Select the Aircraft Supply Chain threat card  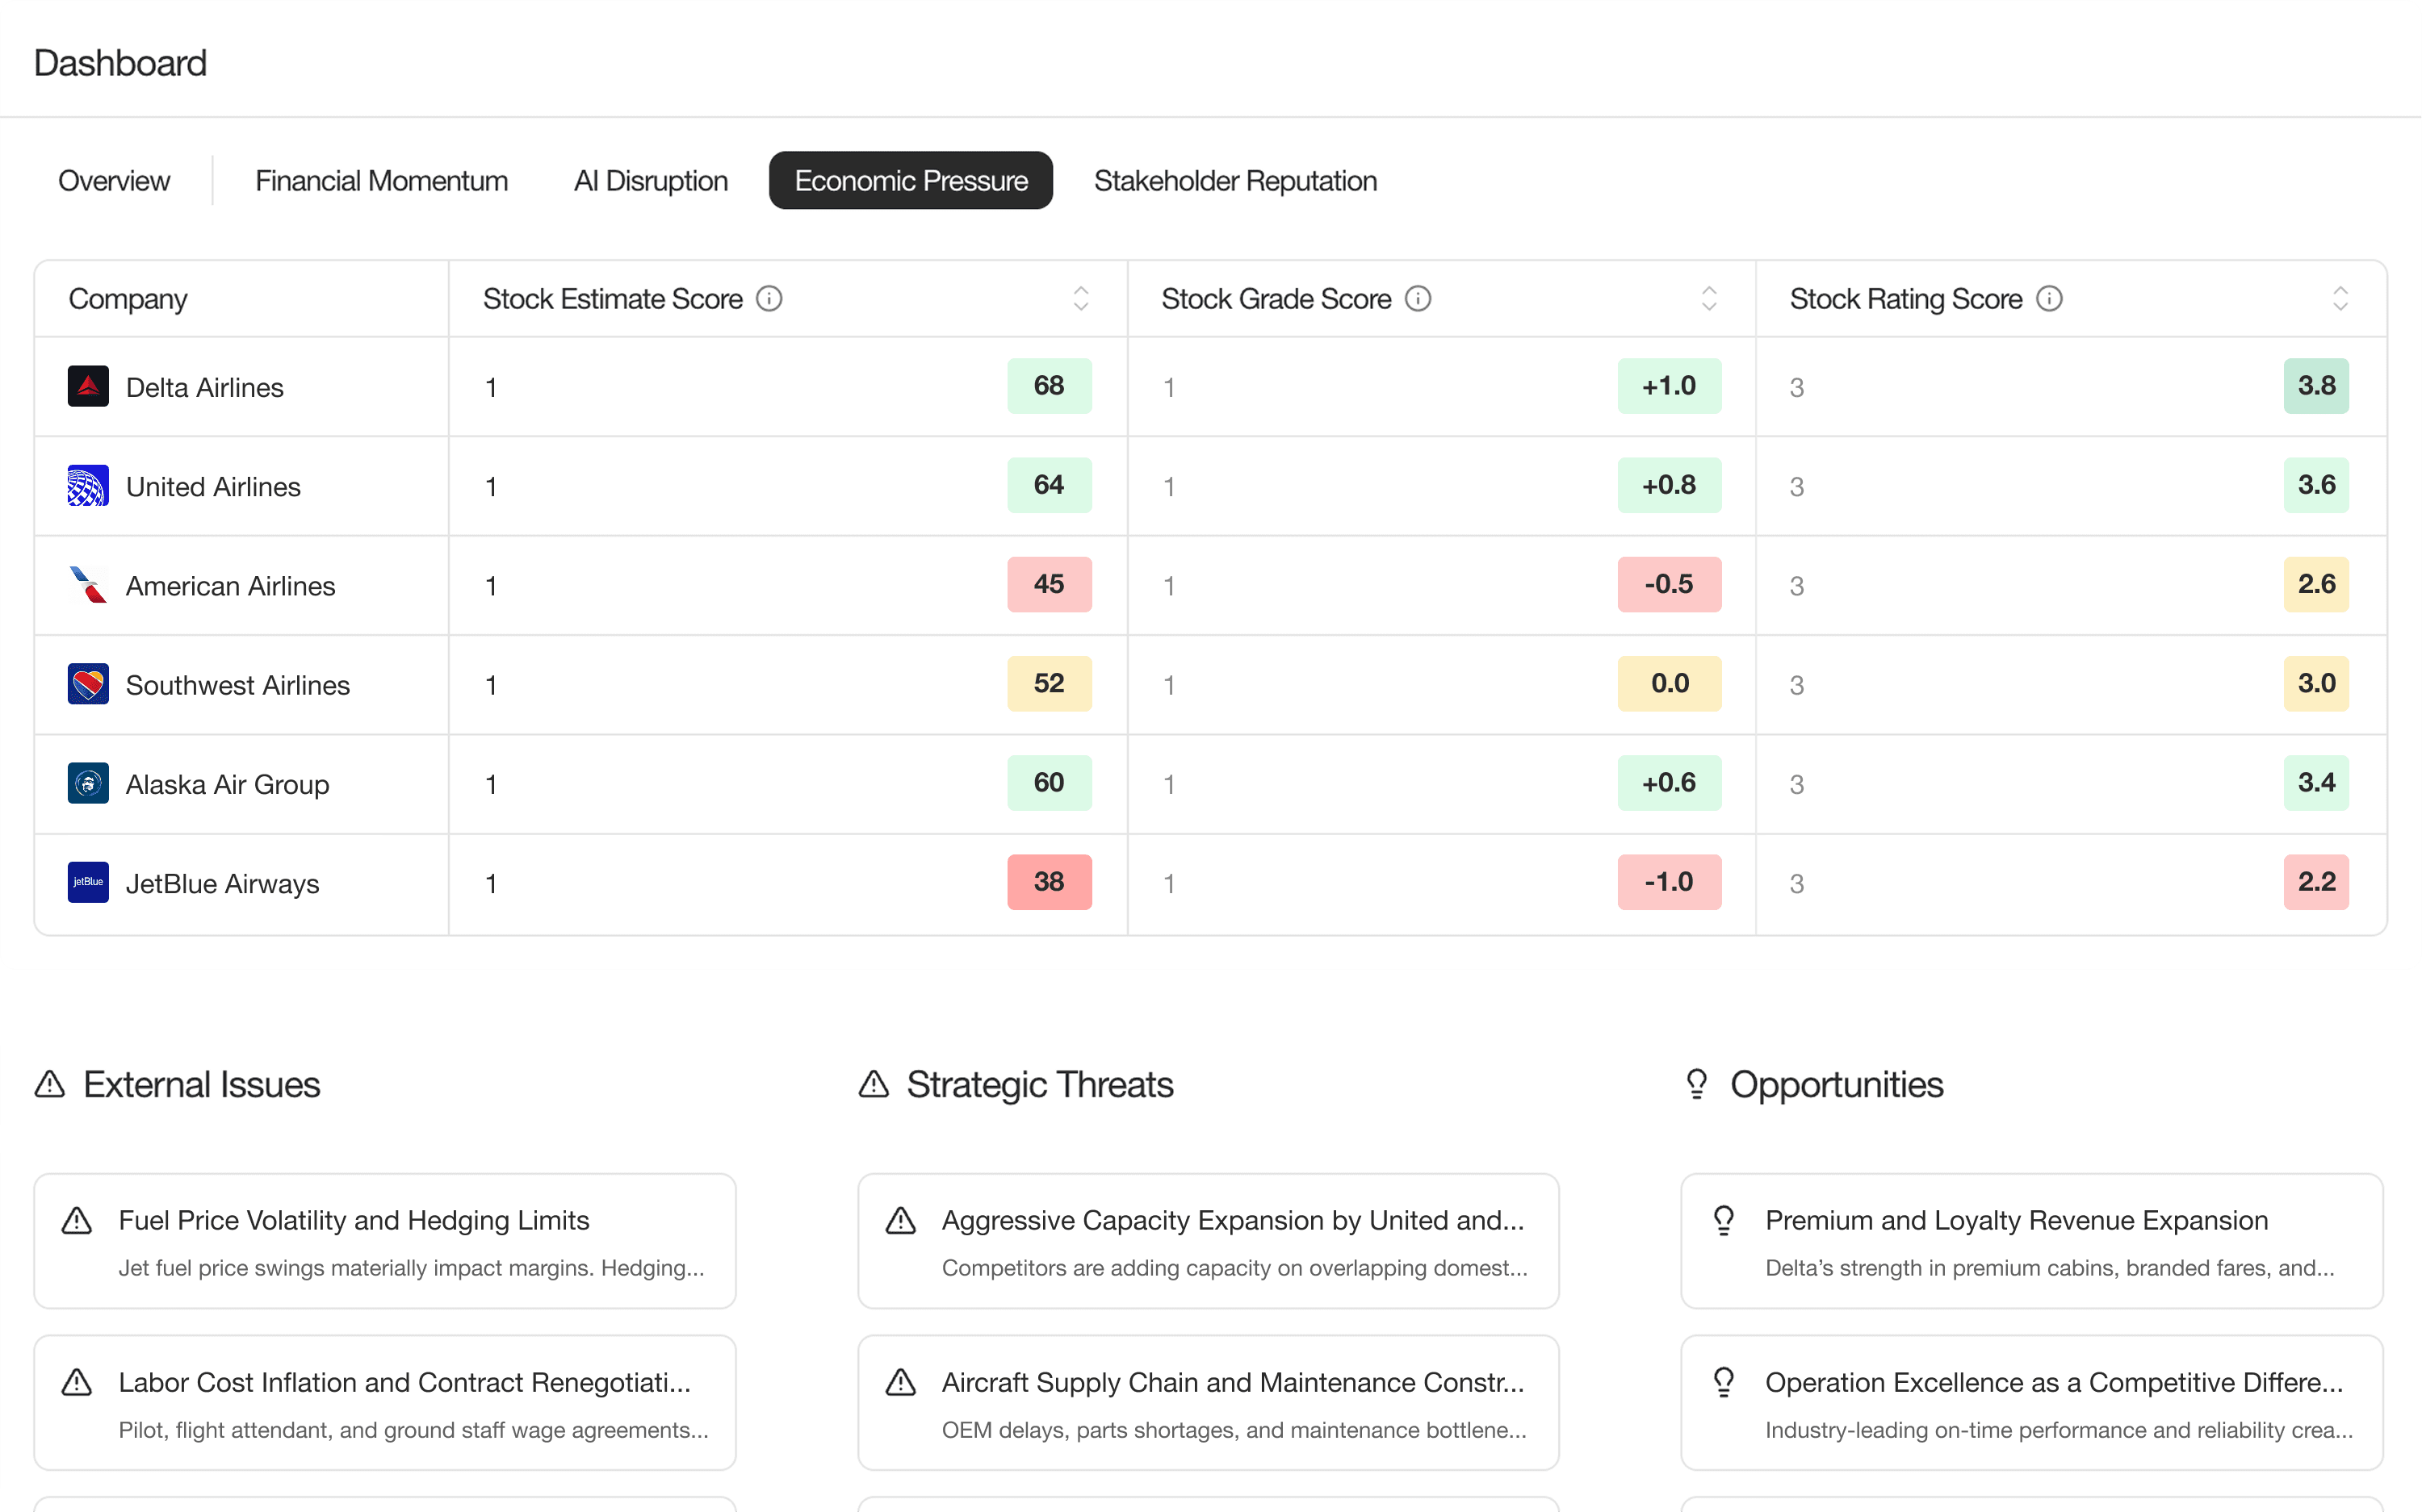tap(1208, 1402)
